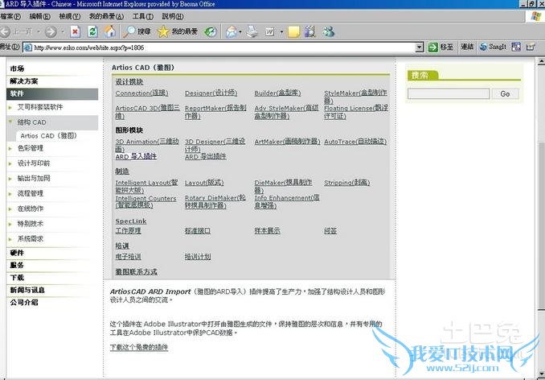Click the Forward arrow button
The image size is (545, 380).
click(51, 32)
